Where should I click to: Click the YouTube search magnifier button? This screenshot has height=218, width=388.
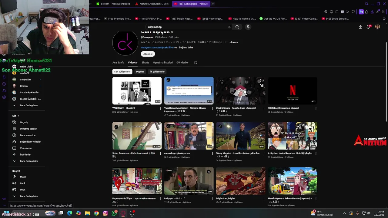point(237,27)
